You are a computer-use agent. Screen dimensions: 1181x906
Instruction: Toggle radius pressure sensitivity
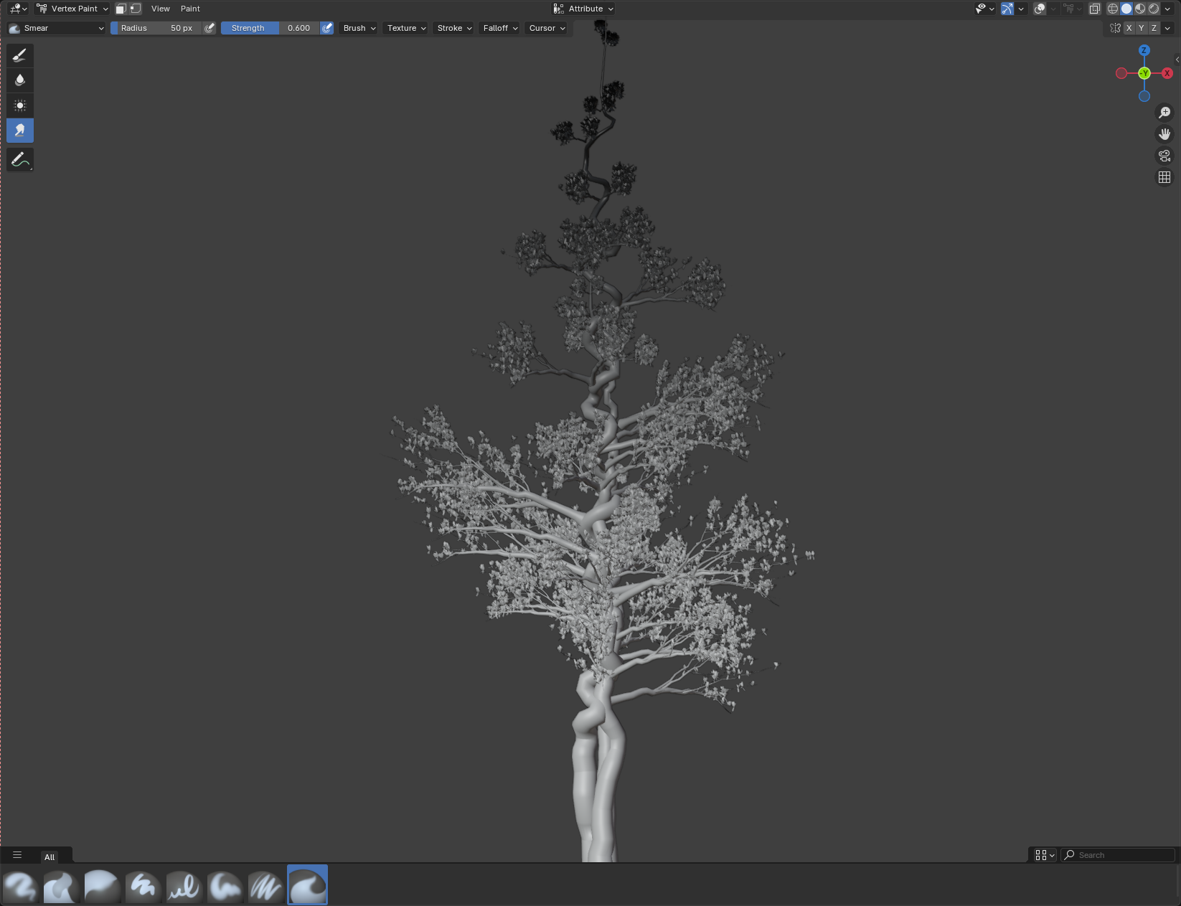point(210,28)
